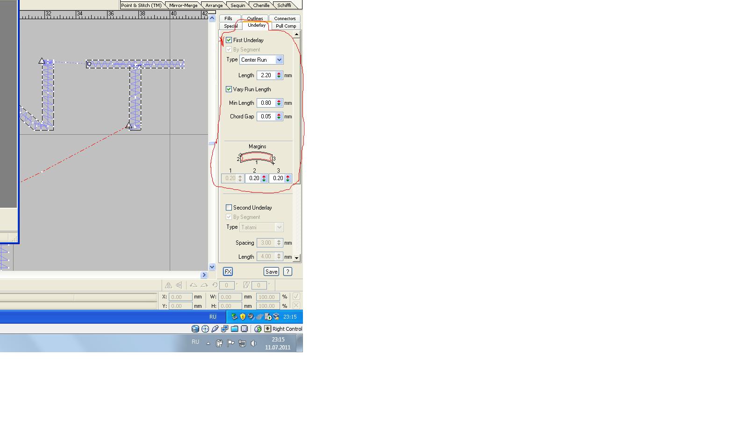
Task: Click the canvas horizontal scroll right arrow
Action: (204, 275)
